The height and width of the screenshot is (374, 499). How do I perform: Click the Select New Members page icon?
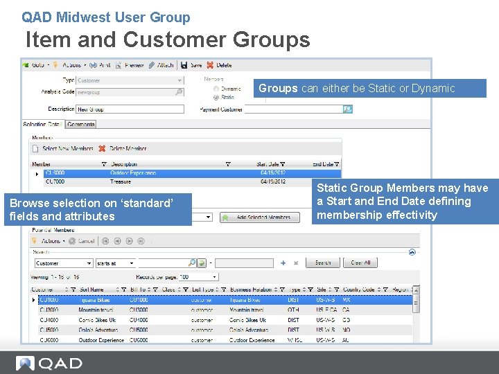pyautogui.click(x=35, y=148)
